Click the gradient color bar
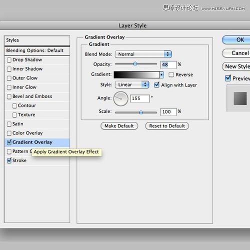250x250 pixels. [136, 74]
